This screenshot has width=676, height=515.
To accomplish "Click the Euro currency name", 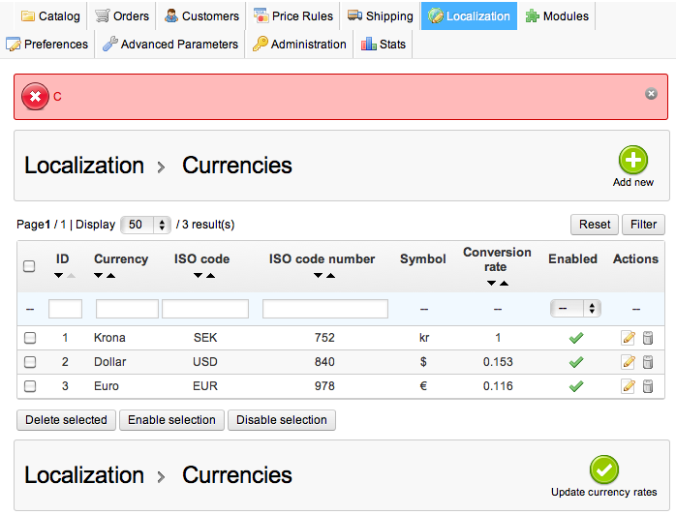I will coord(107,385).
